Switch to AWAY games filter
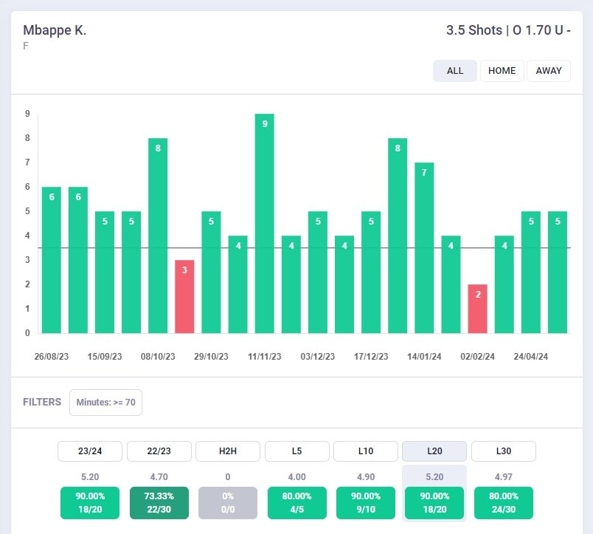 point(548,71)
